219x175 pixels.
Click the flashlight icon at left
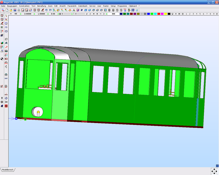pos(2,98)
